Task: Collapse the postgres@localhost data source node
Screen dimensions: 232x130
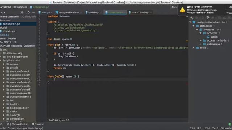Action: coord(190,22)
